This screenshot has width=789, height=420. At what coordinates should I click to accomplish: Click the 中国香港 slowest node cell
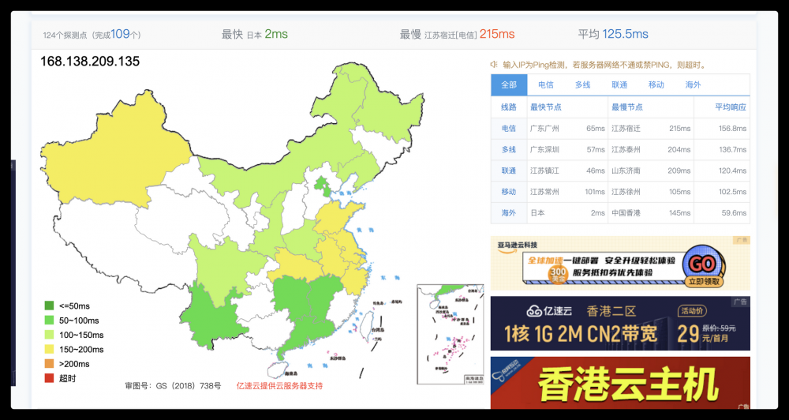pyautogui.click(x=626, y=213)
